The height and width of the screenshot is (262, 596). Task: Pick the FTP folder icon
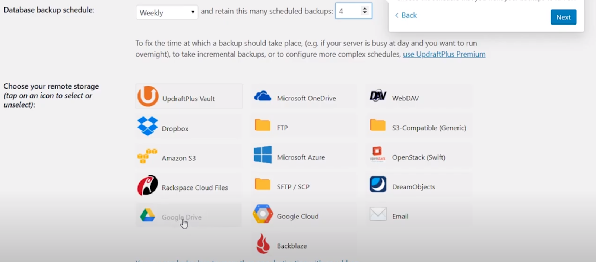click(x=263, y=125)
